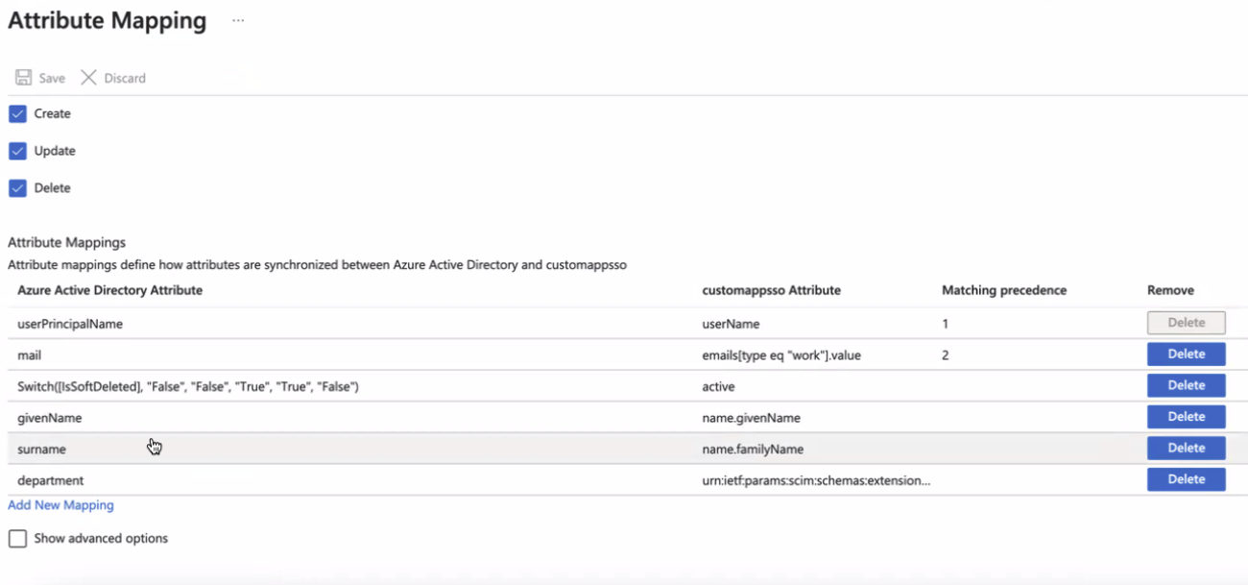Uncheck the Delete checkbox
The image size is (1248, 585).
(x=17, y=188)
